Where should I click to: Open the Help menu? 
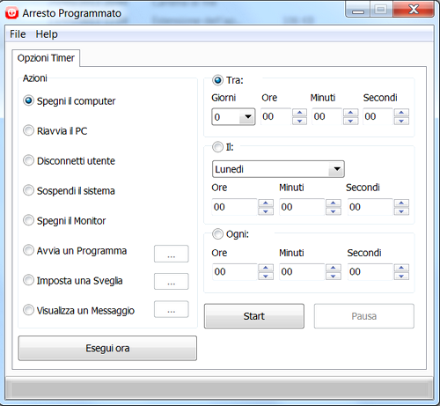click(x=47, y=34)
